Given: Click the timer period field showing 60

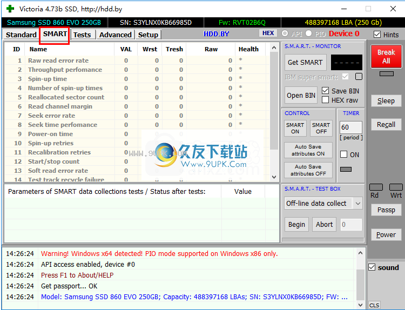Looking at the screenshot, I should 351,127.
